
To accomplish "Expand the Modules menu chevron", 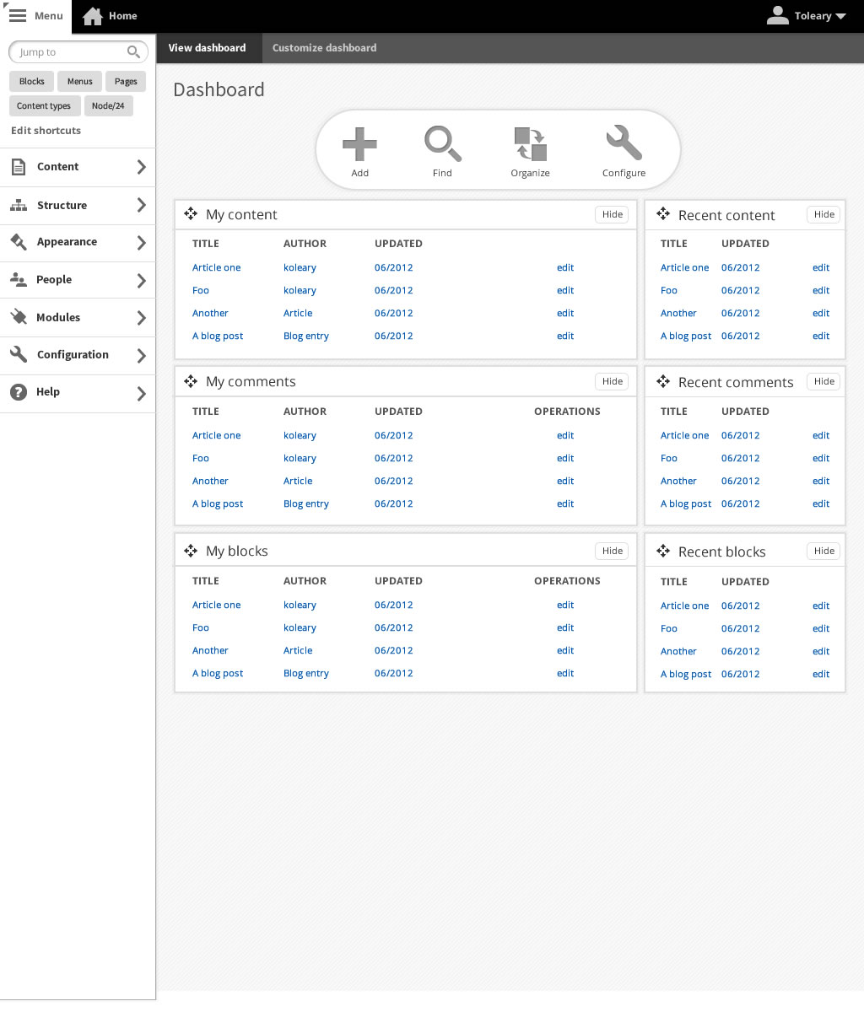I will coord(142,318).
